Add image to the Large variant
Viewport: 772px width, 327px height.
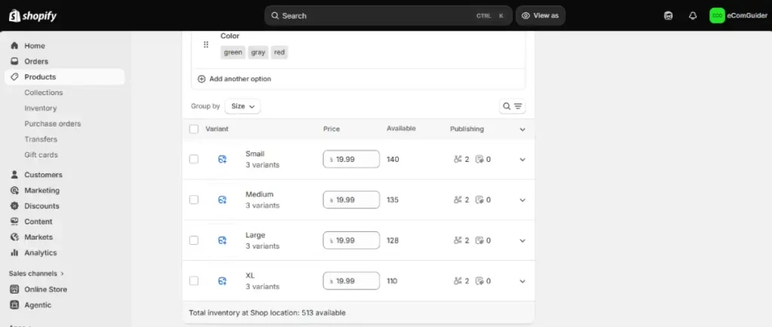coord(222,240)
